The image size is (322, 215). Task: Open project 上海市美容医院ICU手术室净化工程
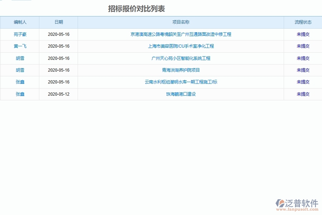tap(181, 46)
